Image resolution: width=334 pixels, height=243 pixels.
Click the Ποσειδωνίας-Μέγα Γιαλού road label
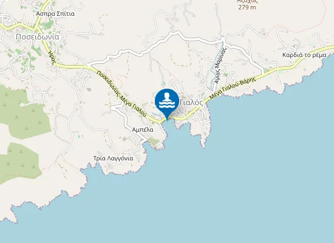(x=121, y=94)
